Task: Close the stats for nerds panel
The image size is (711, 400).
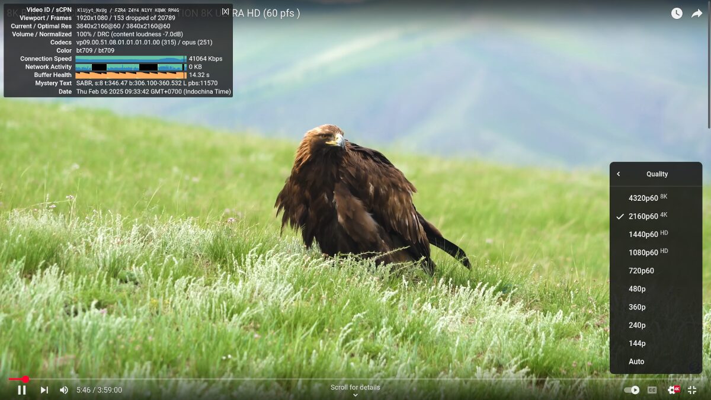Action: [x=225, y=11]
